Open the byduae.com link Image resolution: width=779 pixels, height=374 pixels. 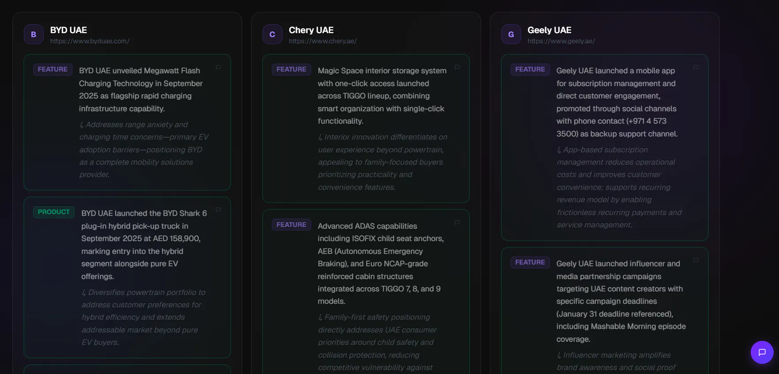coord(90,41)
